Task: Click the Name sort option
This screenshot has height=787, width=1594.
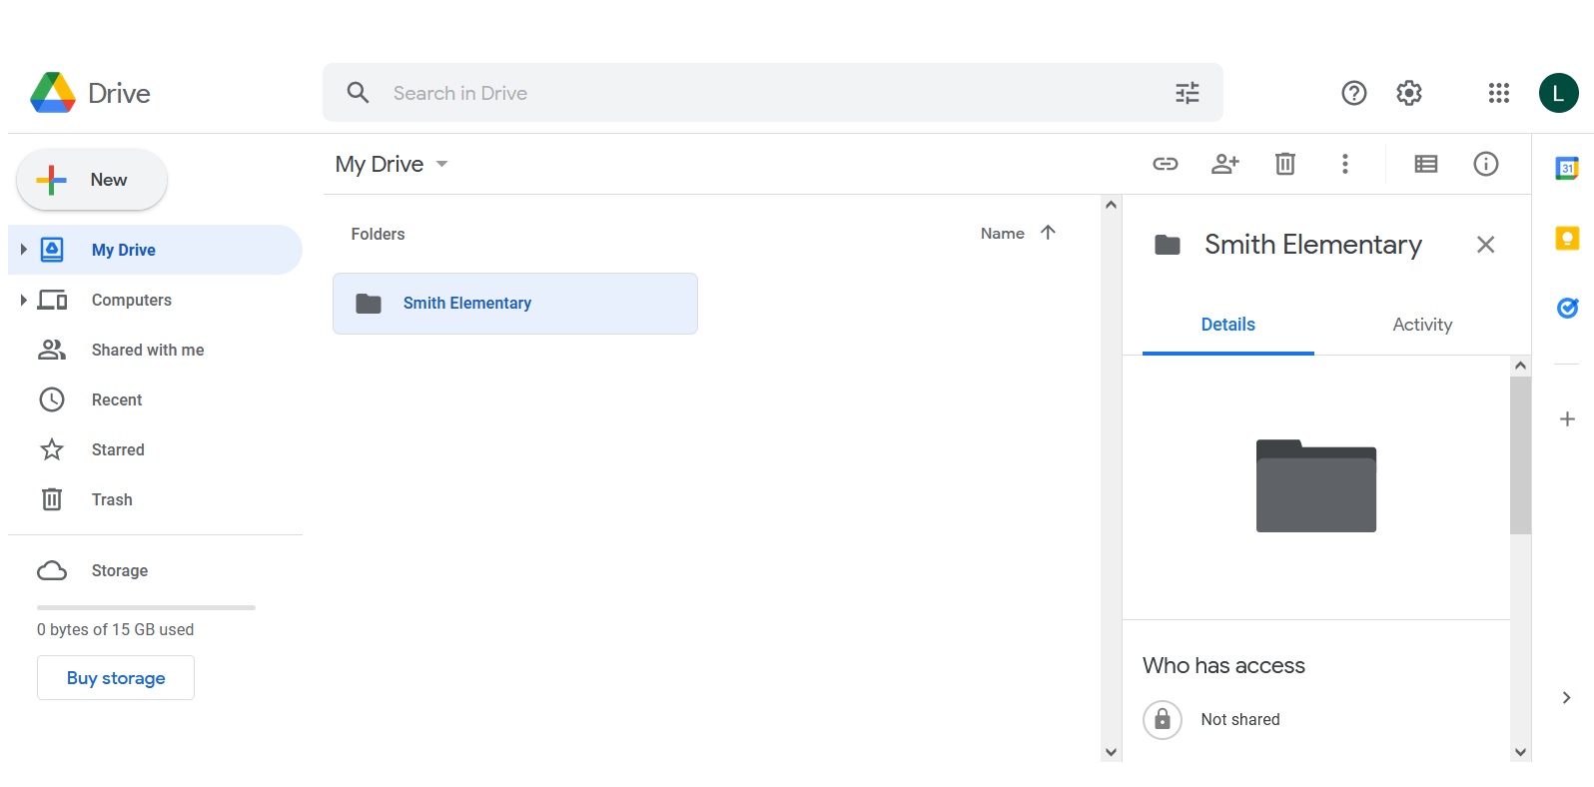Action: tap(1003, 233)
